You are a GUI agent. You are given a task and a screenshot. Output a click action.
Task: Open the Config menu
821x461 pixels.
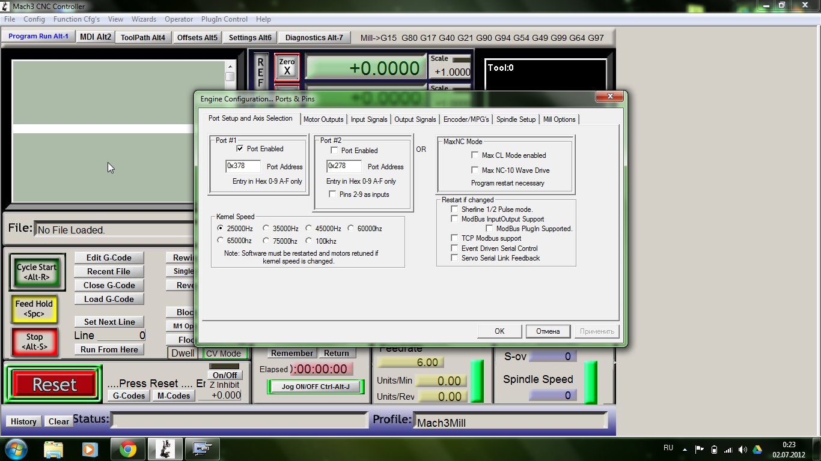34,19
